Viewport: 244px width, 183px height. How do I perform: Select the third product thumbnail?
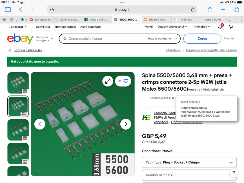point(18,130)
